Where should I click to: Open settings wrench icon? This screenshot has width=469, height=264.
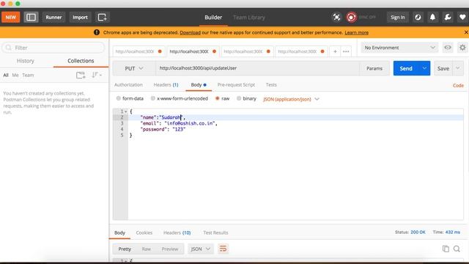(x=448, y=17)
